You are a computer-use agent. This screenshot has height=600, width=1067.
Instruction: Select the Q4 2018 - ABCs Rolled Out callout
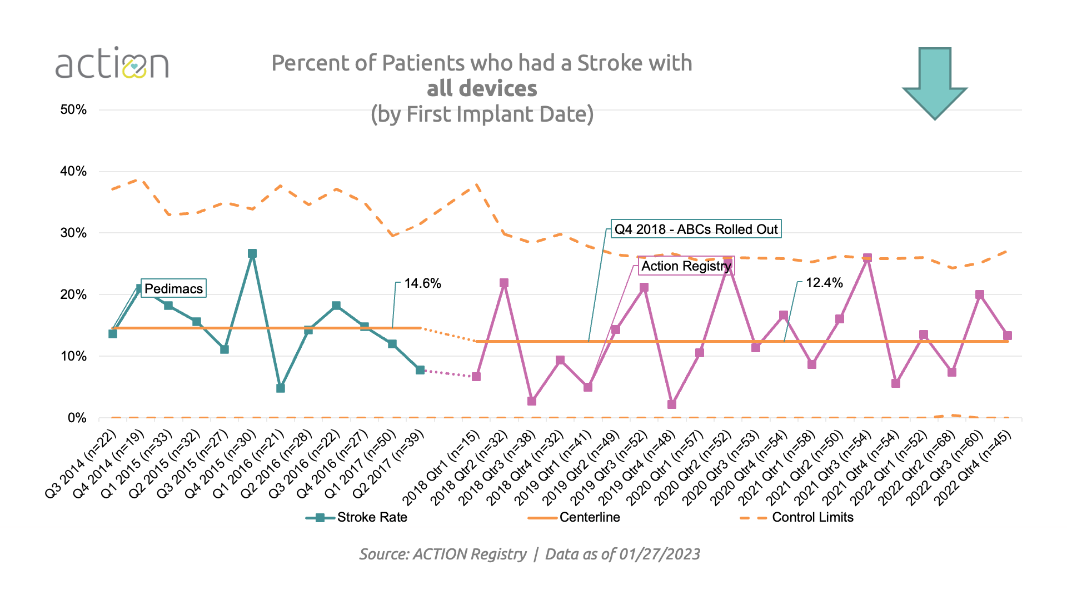click(696, 229)
